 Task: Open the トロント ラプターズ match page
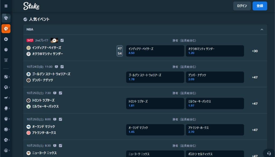click(43, 100)
